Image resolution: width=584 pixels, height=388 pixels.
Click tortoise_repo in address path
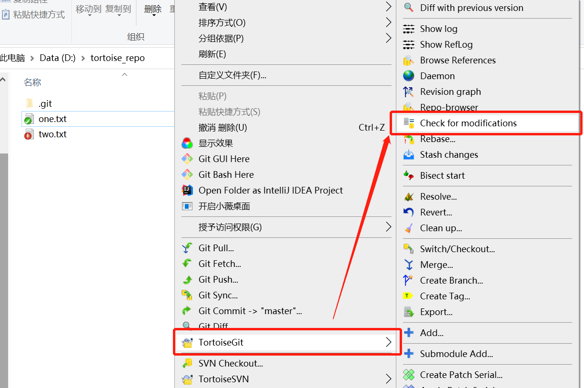point(118,58)
